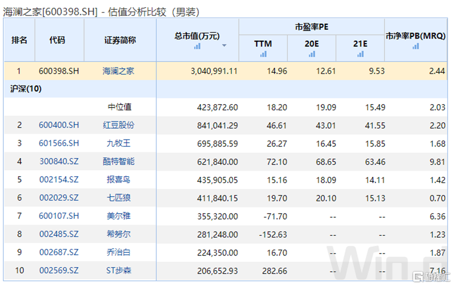
Task: Open stock code 600107.SH link
Action: pyautogui.click(x=59, y=216)
